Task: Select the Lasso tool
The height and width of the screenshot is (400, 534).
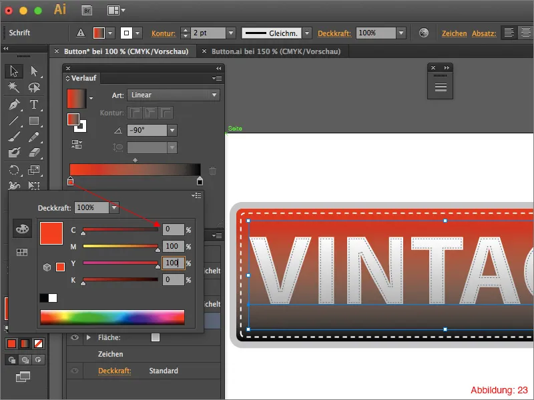Action: tap(34, 87)
